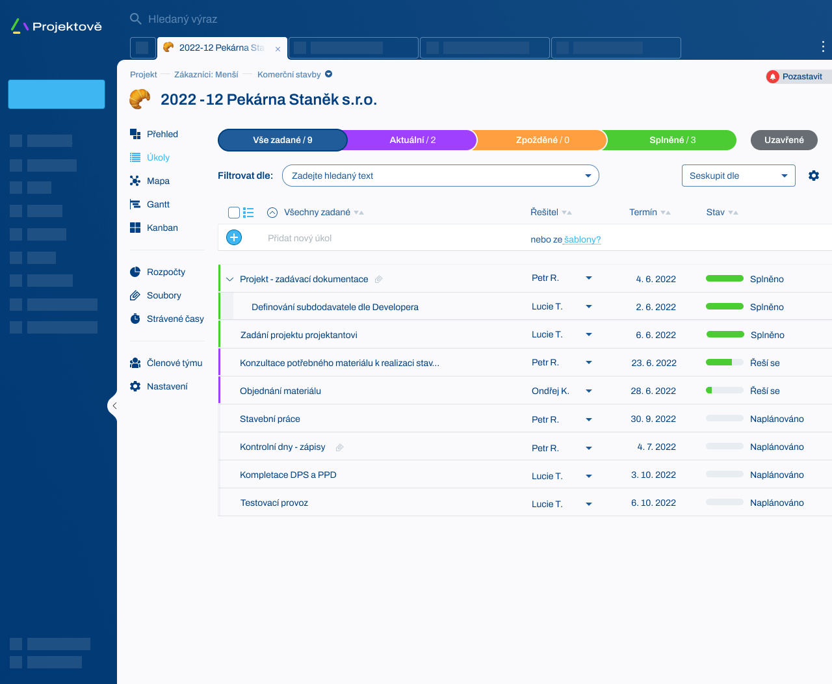The width and height of the screenshot is (832, 684).
Task: Click the 23. 6. 2022 deadline
Action: tap(654, 363)
